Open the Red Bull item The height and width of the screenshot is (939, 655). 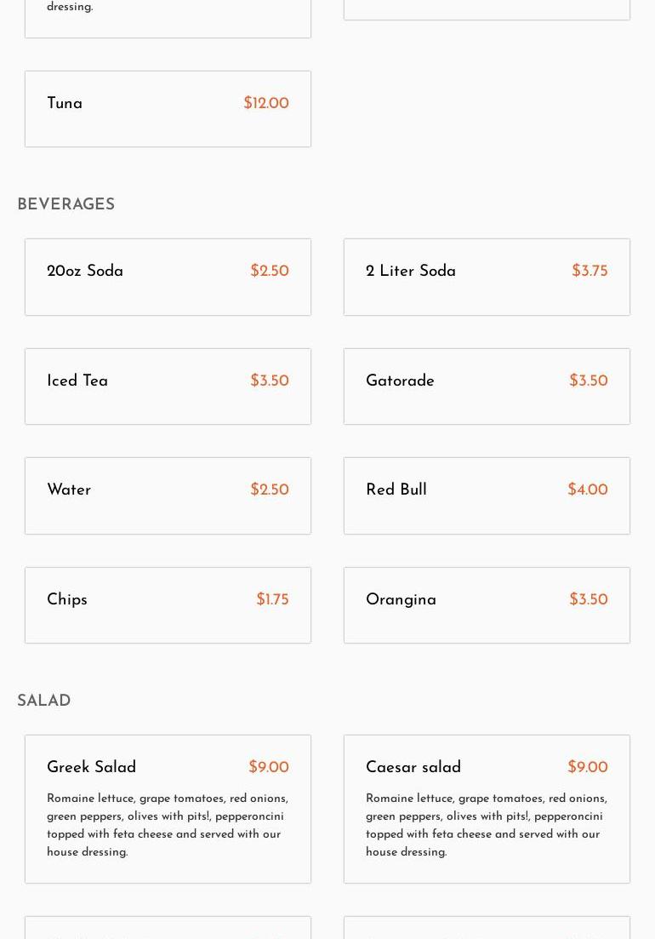396,490
